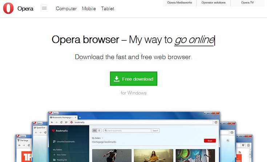
Task: Open the Computer menu item
Action: tap(66, 8)
